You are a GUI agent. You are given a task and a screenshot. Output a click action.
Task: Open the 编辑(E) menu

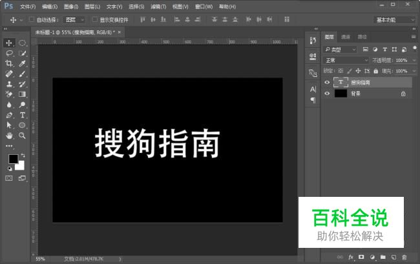pyautogui.click(x=50, y=6)
